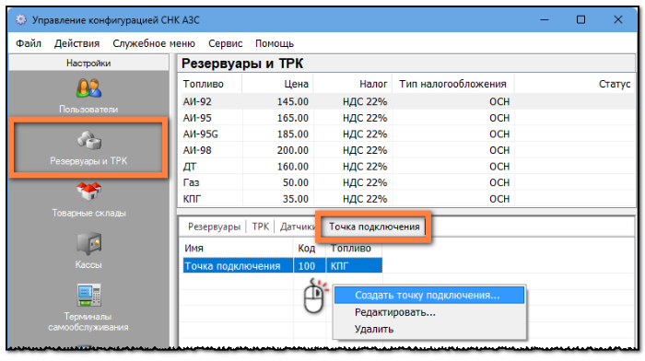Open the Действия menu
645x361 pixels.
[x=76, y=43]
